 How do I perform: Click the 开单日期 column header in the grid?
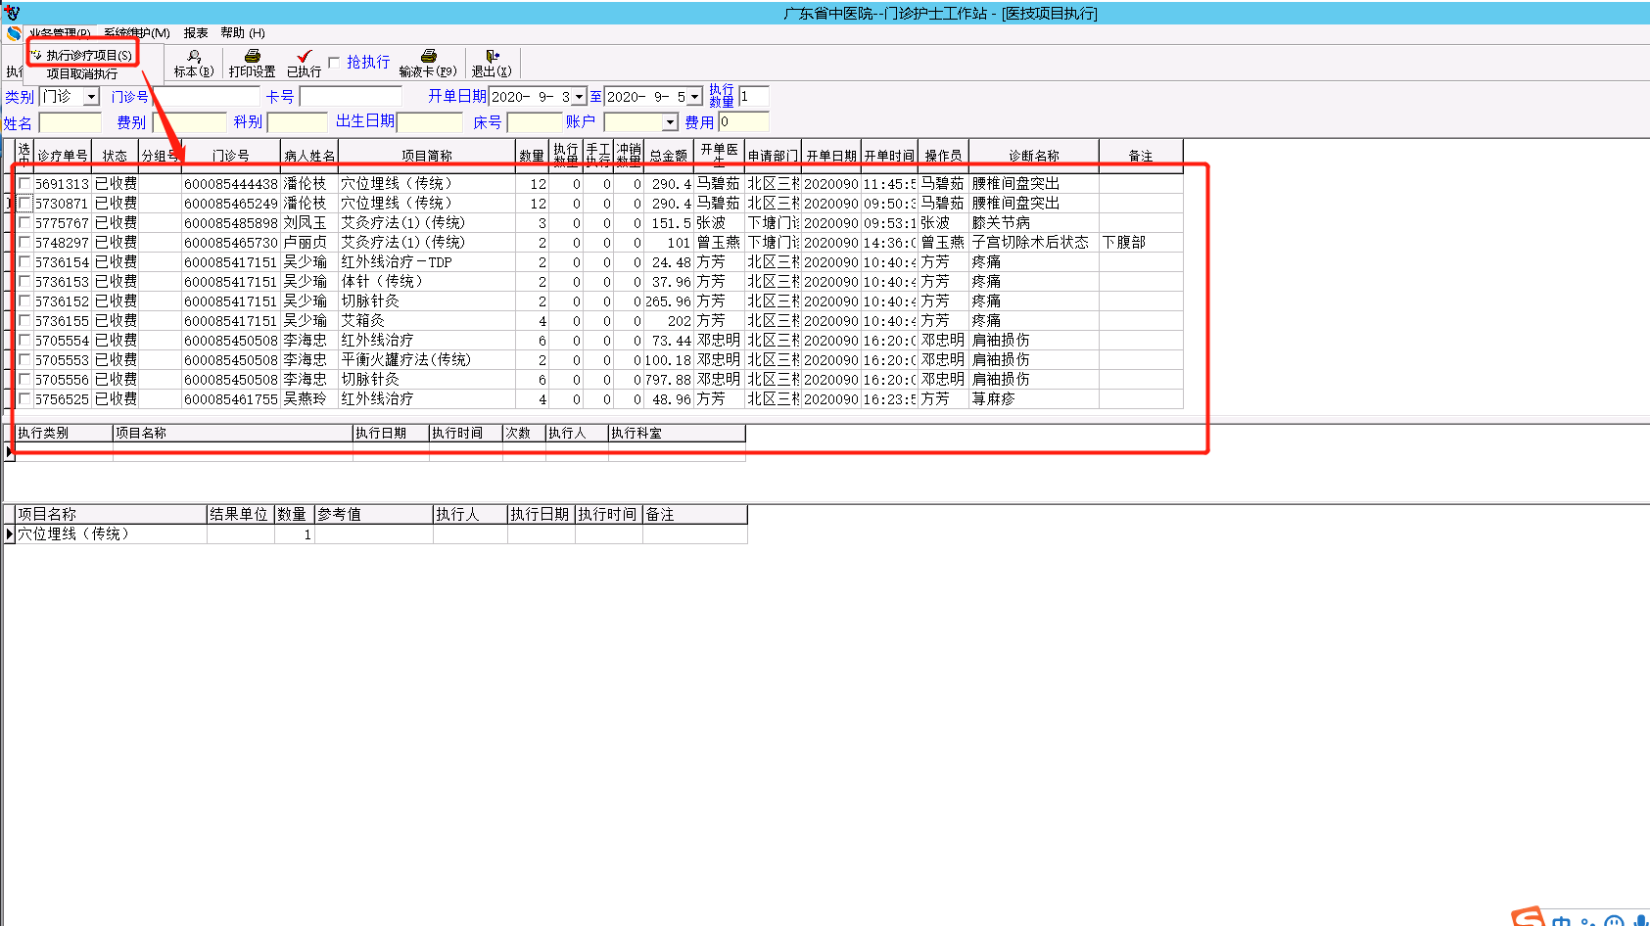[x=831, y=156]
